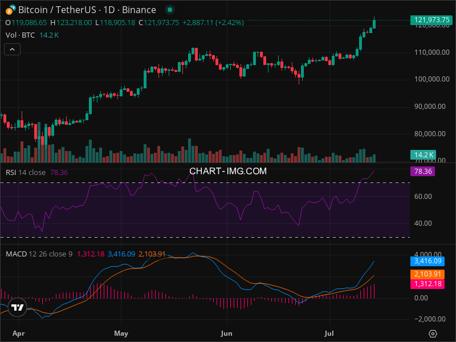Click the green current price tag 121,973.75

(431, 20)
